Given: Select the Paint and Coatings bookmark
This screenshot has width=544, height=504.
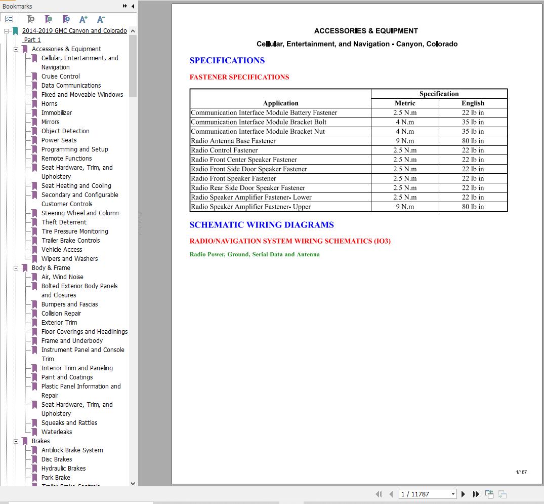Looking at the screenshot, I should [x=67, y=377].
